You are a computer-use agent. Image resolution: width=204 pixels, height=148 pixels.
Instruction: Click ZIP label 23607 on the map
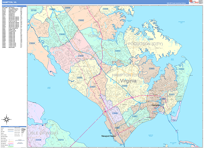coord(117,128)
